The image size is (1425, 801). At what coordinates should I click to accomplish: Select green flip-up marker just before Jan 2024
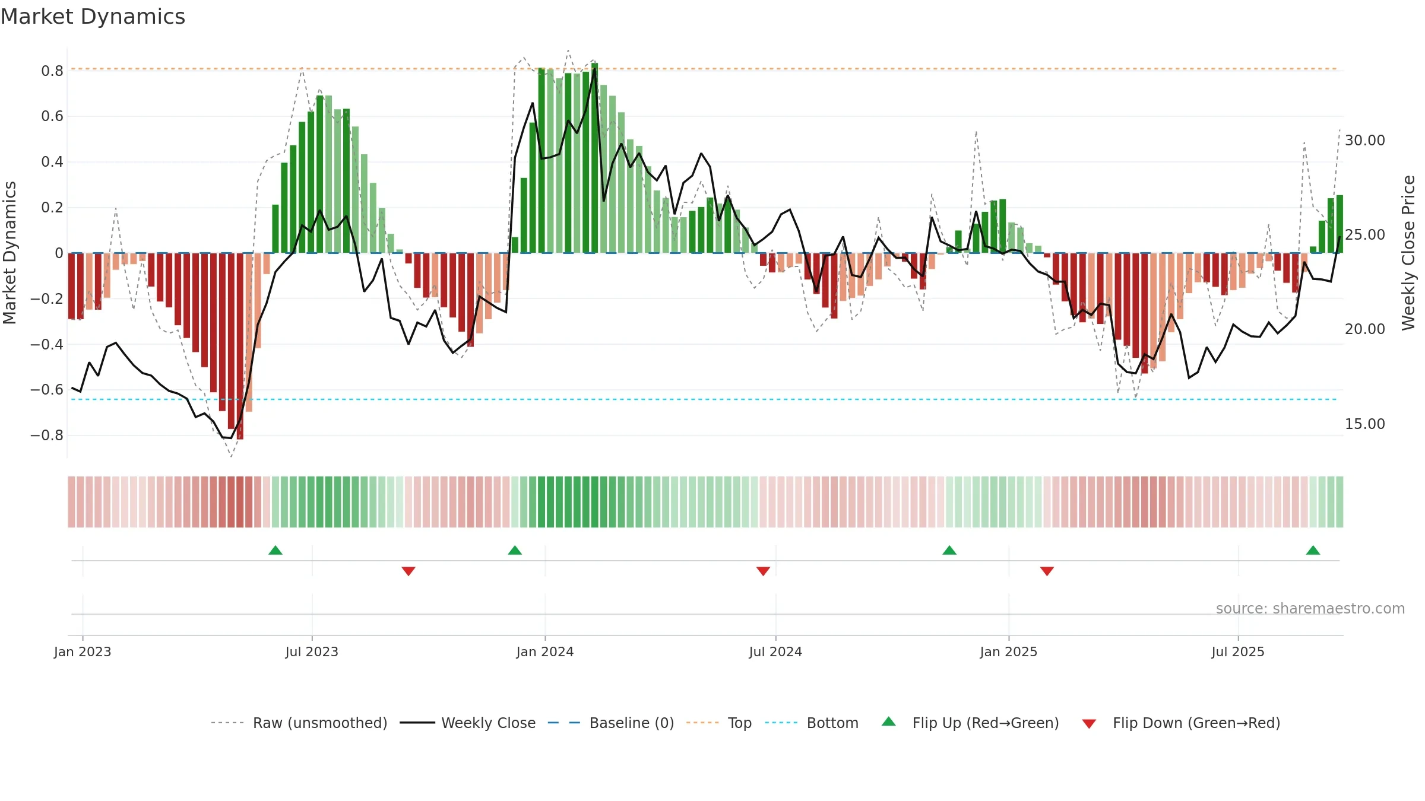pos(515,550)
